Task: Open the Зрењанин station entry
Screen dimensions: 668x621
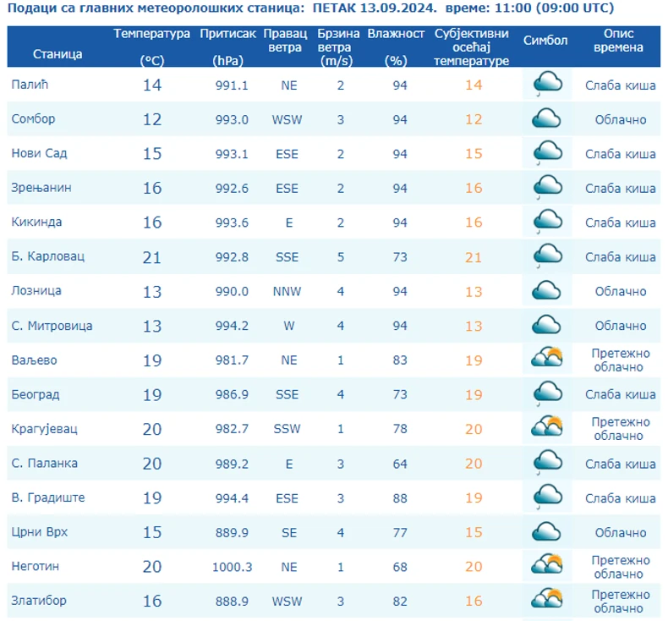Action: [x=41, y=188]
